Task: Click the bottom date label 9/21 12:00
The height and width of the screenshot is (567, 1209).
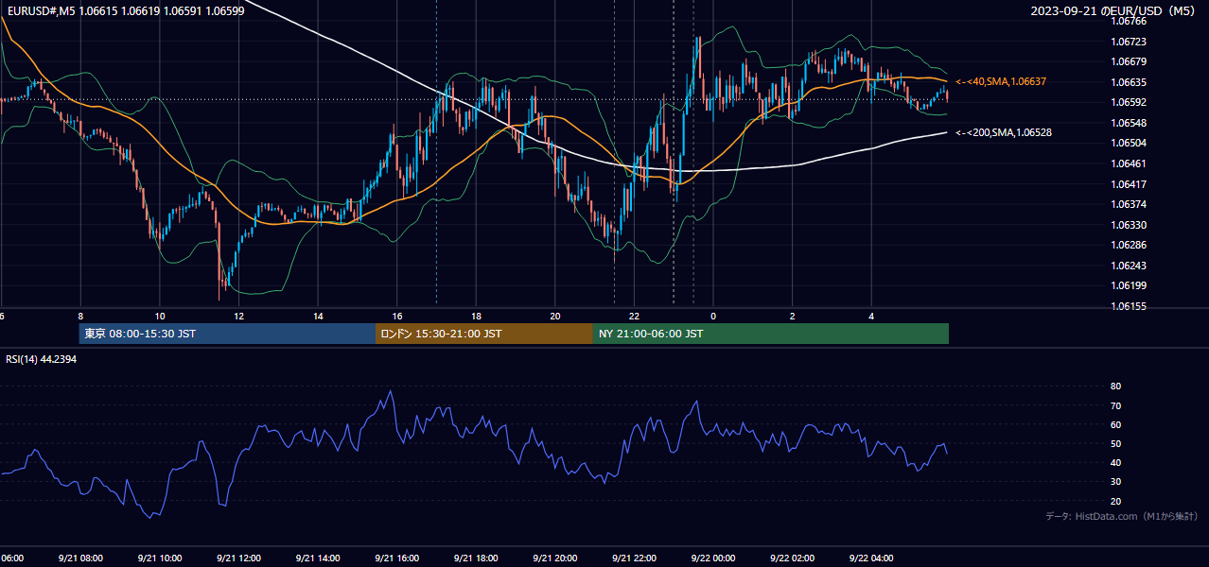Action: point(238,558)
